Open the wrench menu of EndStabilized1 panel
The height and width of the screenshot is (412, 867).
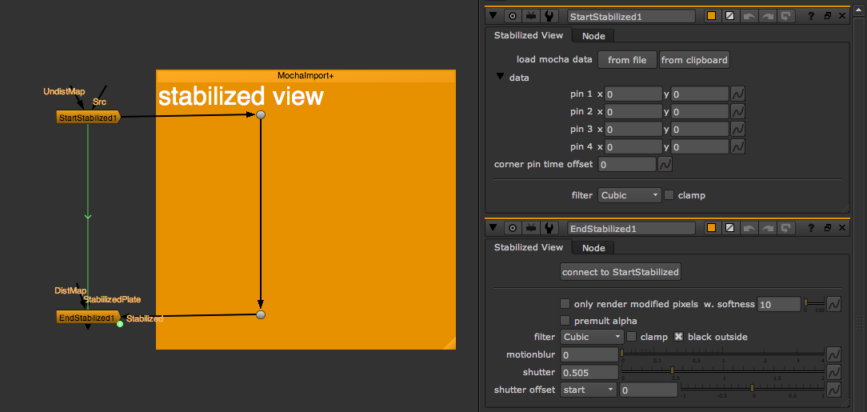click(548, 228)
